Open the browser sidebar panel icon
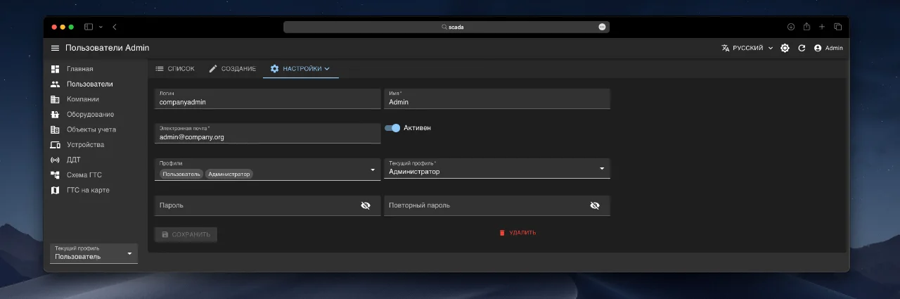 tap(89, 27)
